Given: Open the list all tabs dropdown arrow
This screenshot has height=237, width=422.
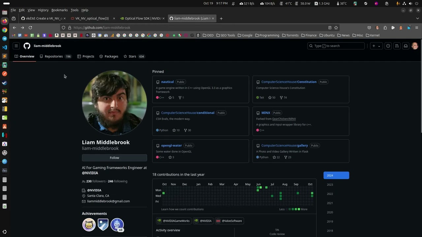Looking at the screenshot, I should click(418, 18).
